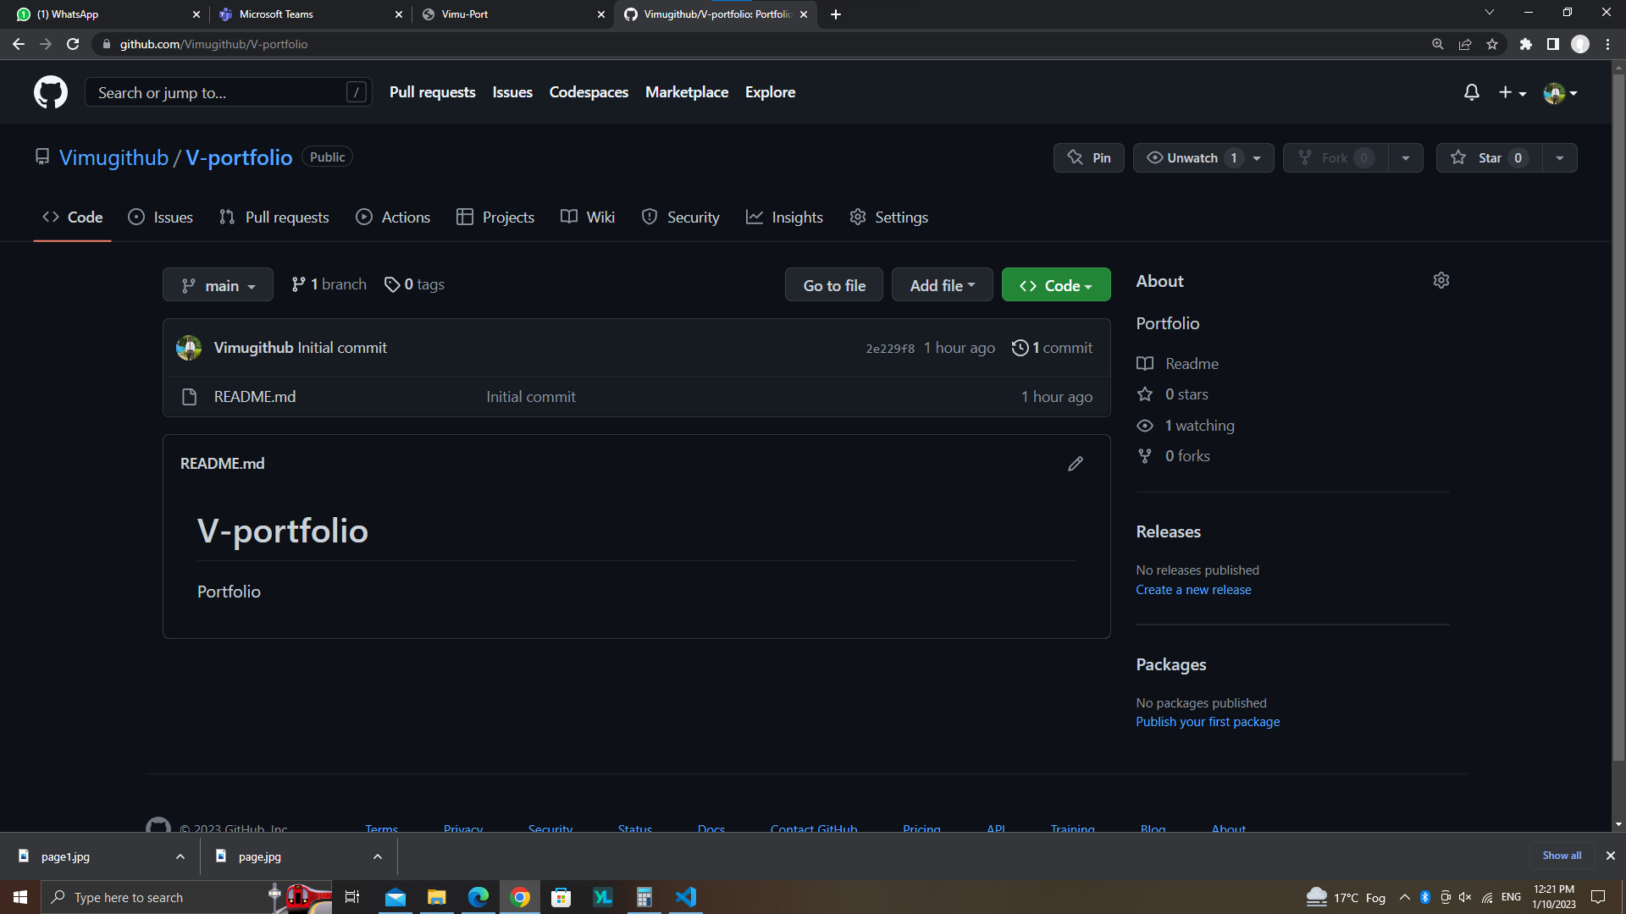Click the GitHub Octocat home logo
The image size is (1626, 914).
pos(51,92)
